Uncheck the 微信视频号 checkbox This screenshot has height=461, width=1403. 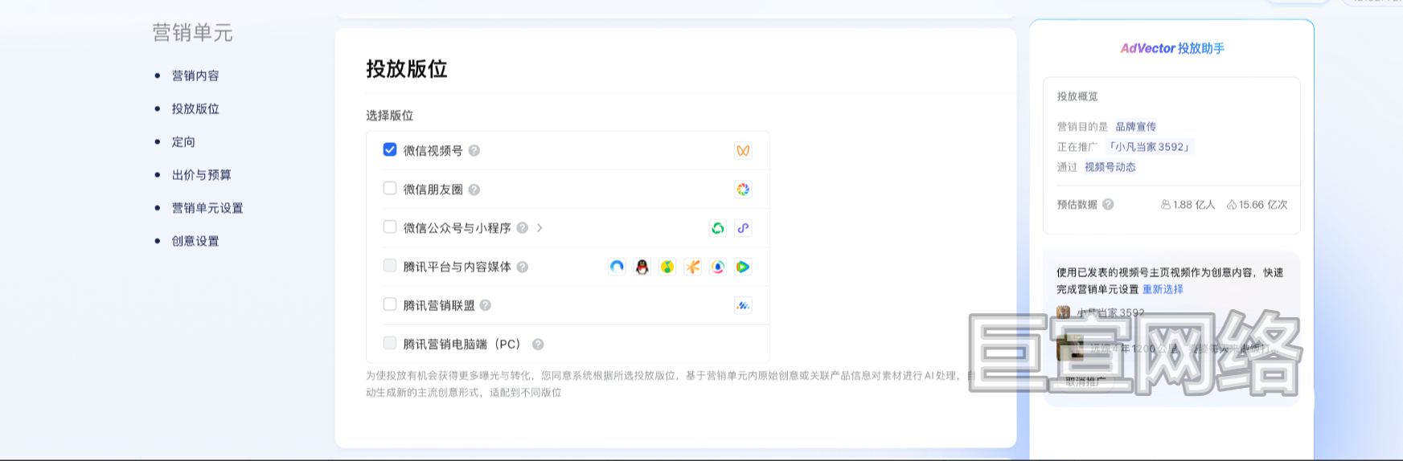click(390, 149)
